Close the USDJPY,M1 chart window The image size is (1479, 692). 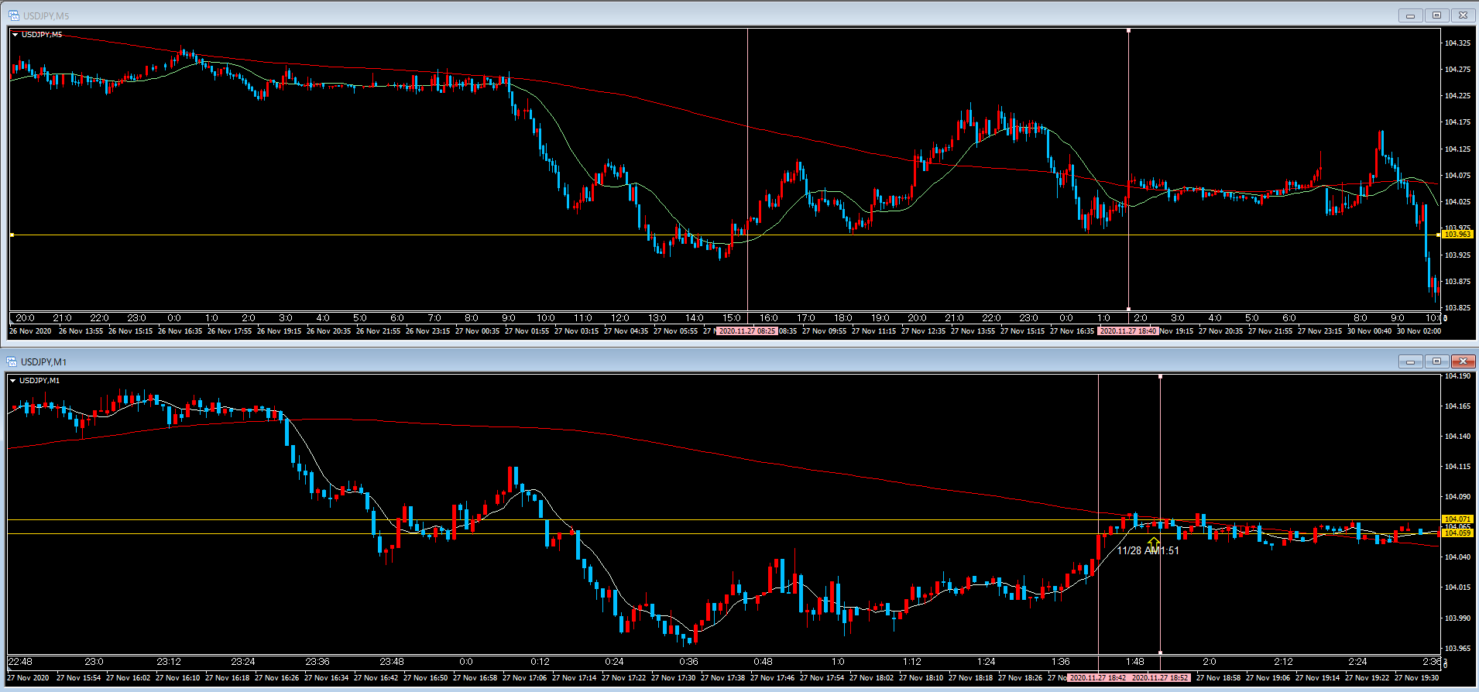click(1463, 361)
